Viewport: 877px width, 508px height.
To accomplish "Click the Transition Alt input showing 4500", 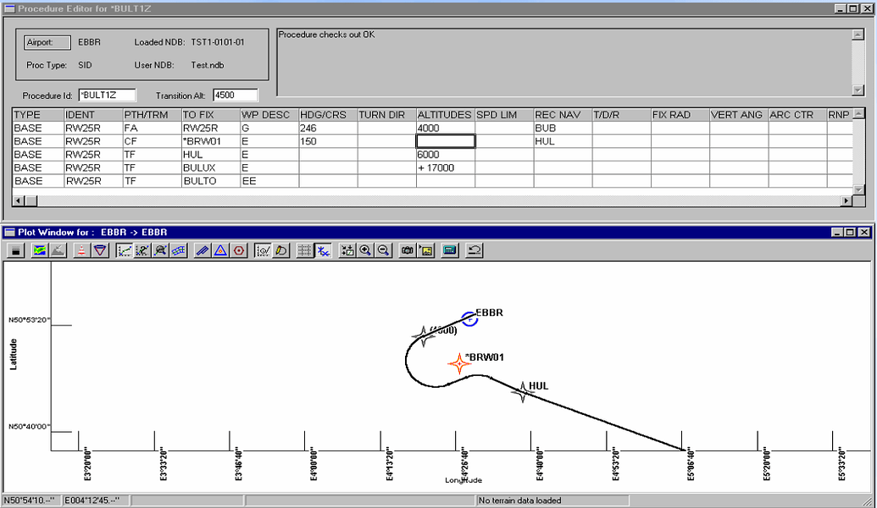I will point(235,95).
